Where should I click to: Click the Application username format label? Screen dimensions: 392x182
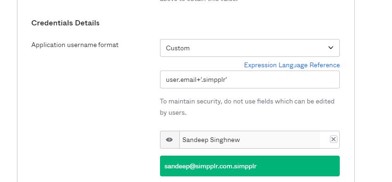75,45
